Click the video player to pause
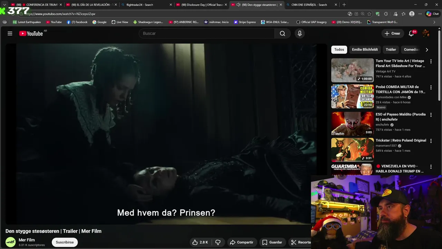442x249 pixels. click(x=166, y=134)
